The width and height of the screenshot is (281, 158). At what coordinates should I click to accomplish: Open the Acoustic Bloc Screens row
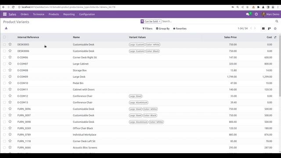pos(140,147)
